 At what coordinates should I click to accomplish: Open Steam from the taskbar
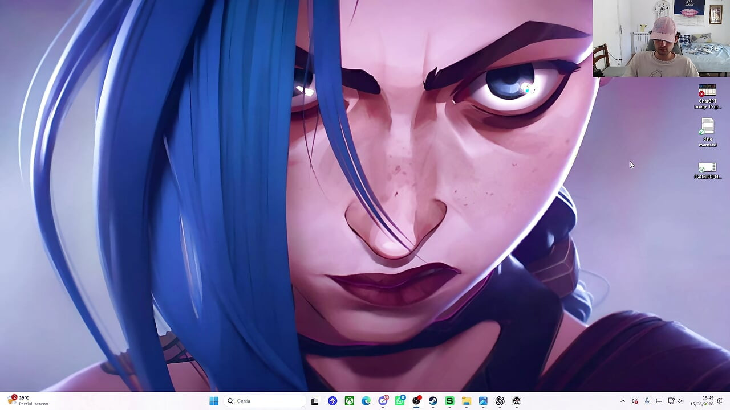click(x=433, y=401)
